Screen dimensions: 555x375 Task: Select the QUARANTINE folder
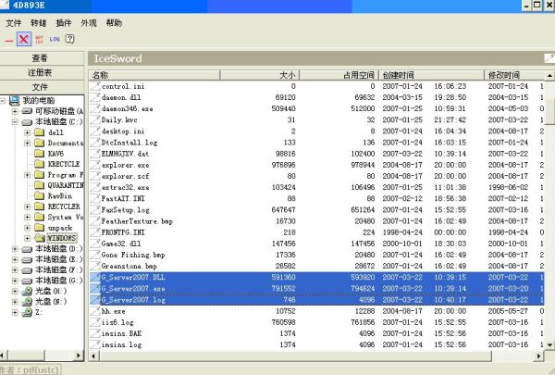point(66,185)
